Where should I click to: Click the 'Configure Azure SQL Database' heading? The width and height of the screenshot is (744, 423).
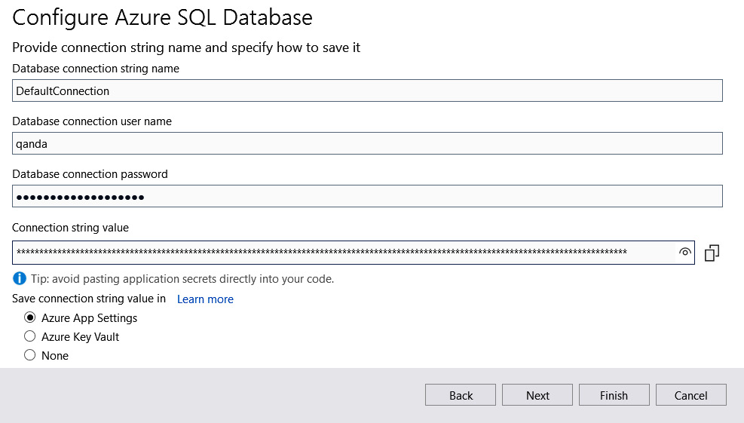pos(162,17)
